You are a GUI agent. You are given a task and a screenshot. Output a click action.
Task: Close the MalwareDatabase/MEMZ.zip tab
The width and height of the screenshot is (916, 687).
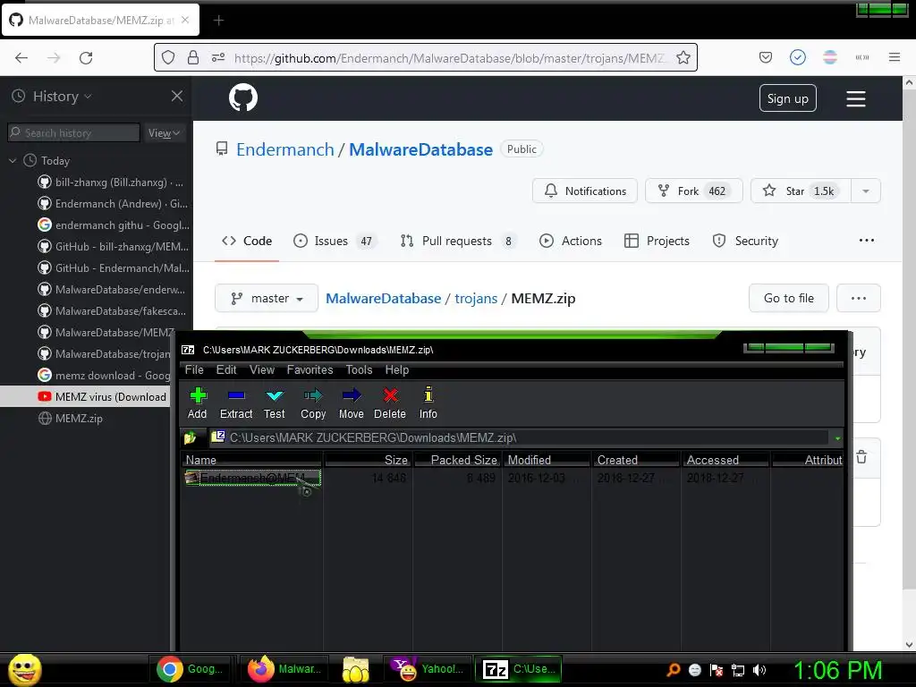pyautogui.click(x=185, y=20)
